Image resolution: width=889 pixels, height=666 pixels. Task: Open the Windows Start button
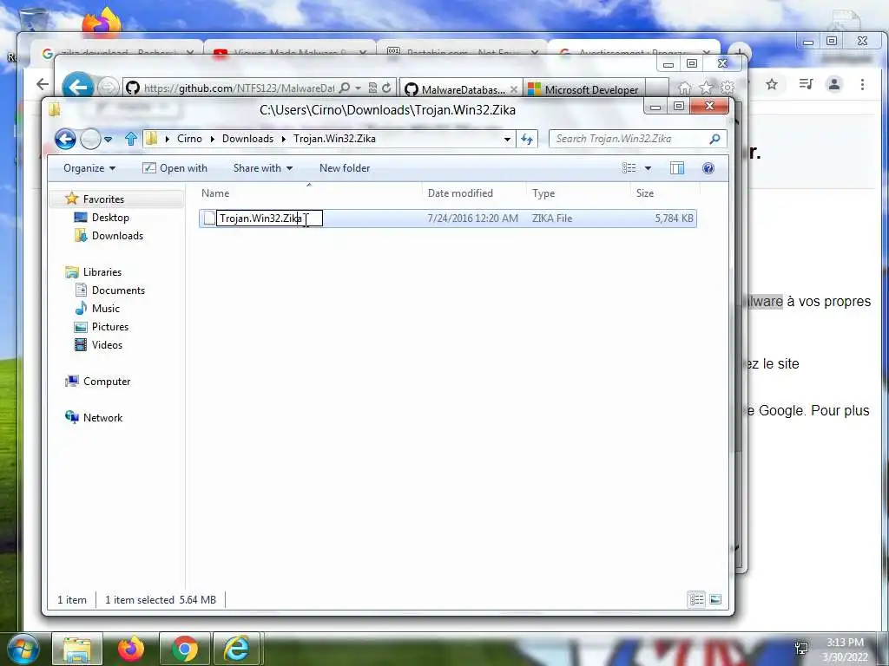pyautogui.click(x=23, y=649)
